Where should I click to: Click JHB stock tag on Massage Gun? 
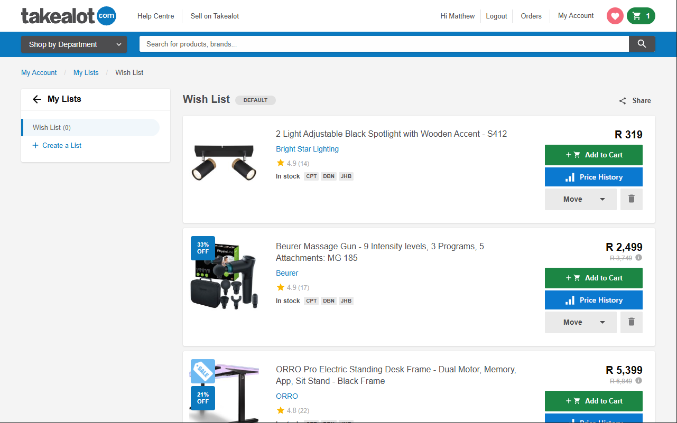pos(346,301)
